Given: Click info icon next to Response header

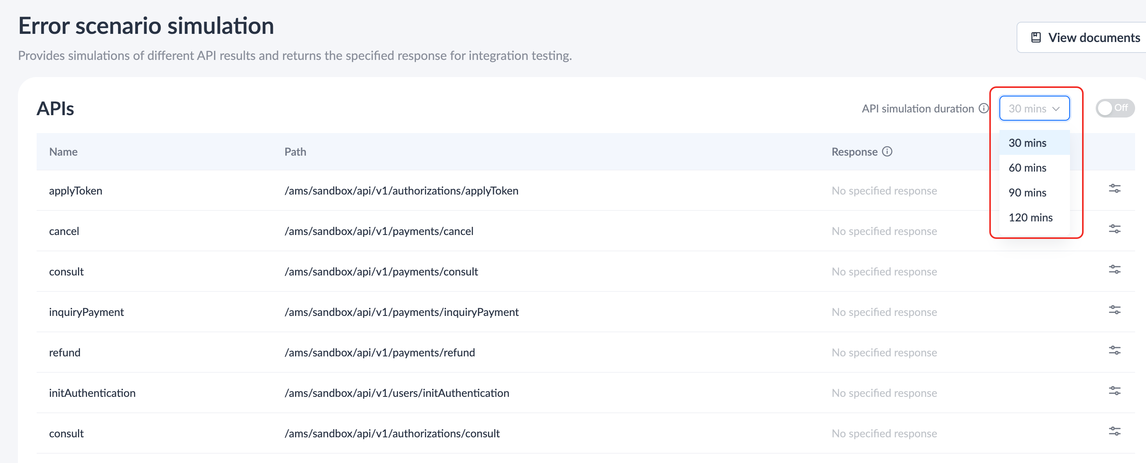Looking at the screenshot, I should (x=887, y=152).
